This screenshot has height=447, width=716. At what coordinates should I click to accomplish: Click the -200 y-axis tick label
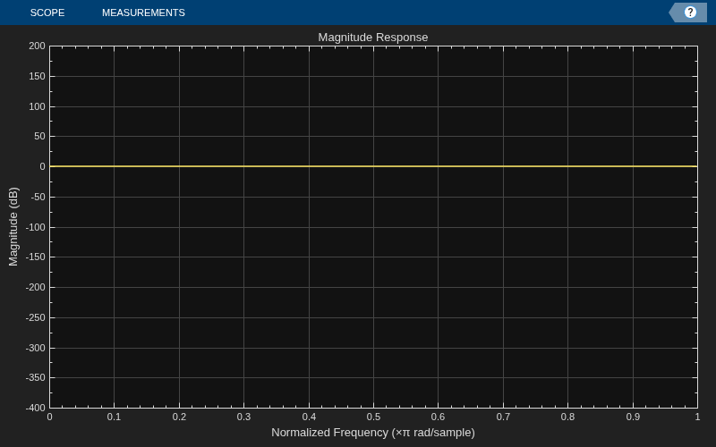[35, 287]
